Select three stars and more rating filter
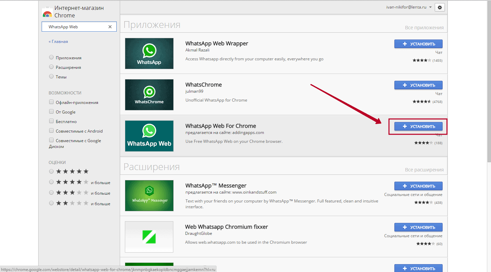 (x=51, y=193)
